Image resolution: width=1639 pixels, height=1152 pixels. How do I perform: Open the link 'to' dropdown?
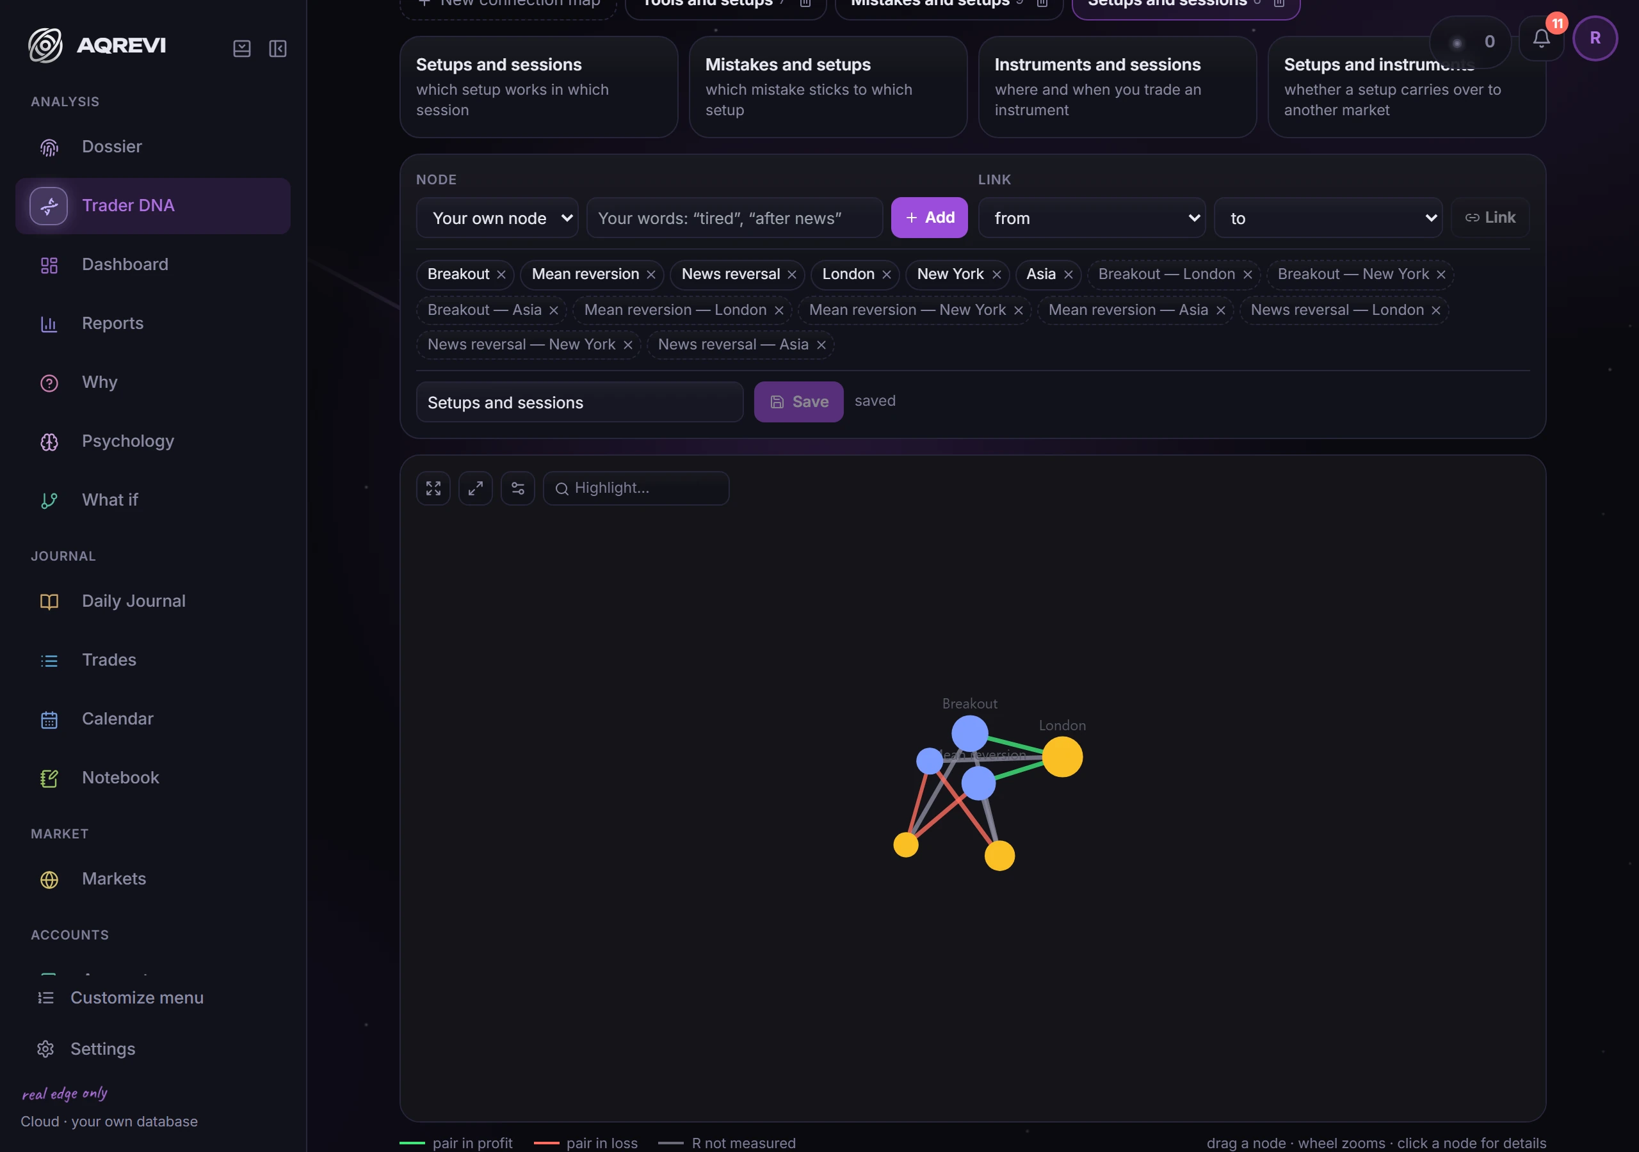(x=1328, y=218)
